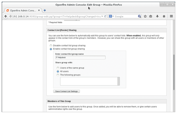Click the Openfire flame favicon on tab
177x114 pixels.
(8, 11)
